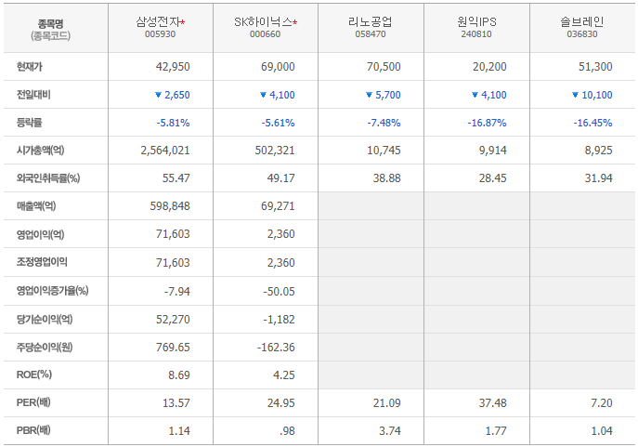The image size is (638, 447).
Task: Click the PER value 13.57
Action: tap(176, 403)
